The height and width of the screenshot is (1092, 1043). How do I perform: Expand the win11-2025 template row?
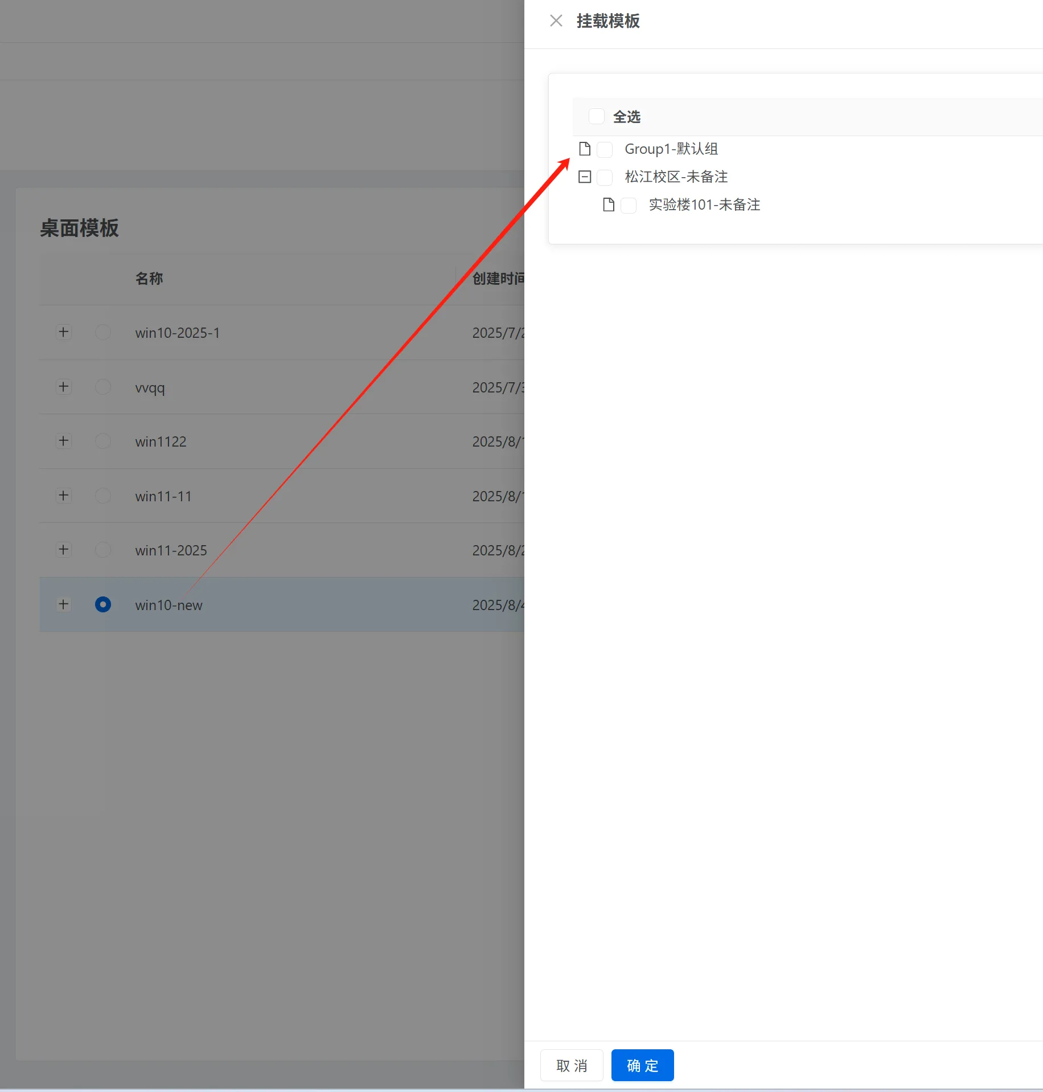click(x=64, y=550)
